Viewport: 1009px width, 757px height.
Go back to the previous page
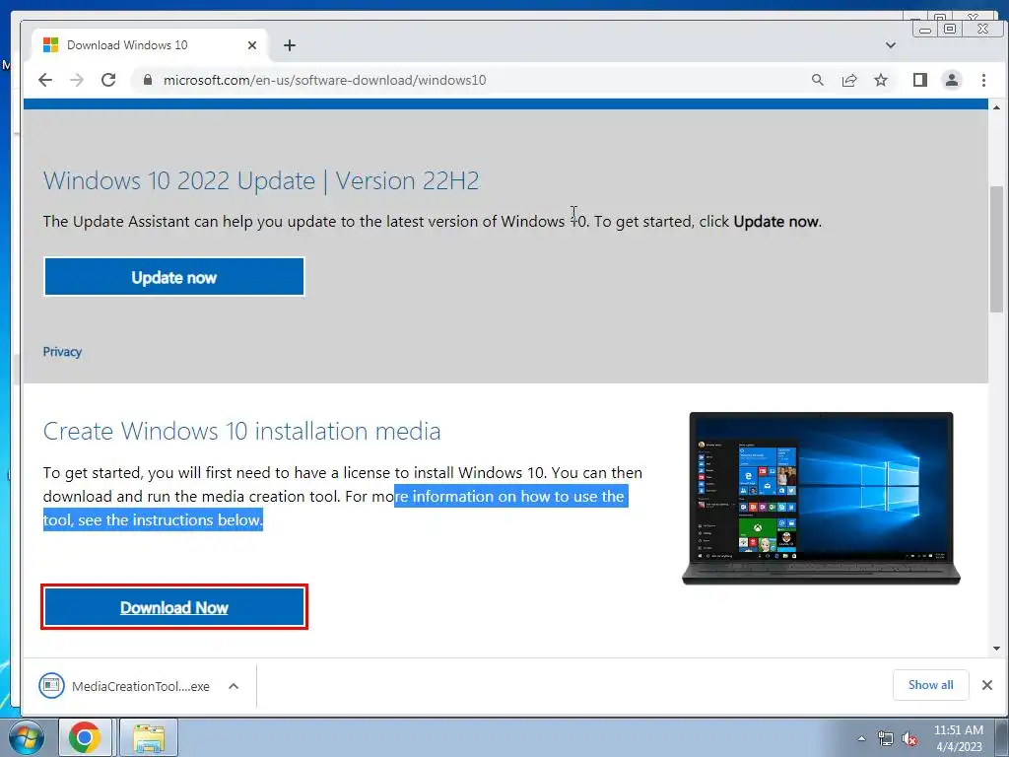[x=45, y=80]
